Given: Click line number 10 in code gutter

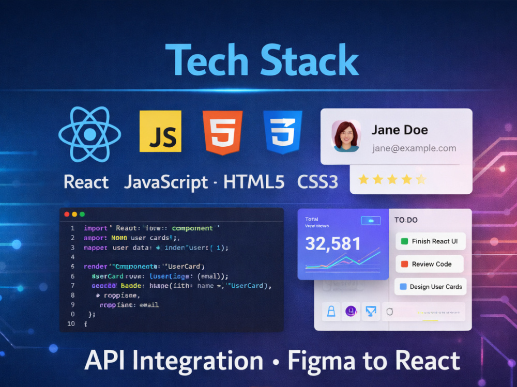Looking at the screenshot, I should pos(71,324).
